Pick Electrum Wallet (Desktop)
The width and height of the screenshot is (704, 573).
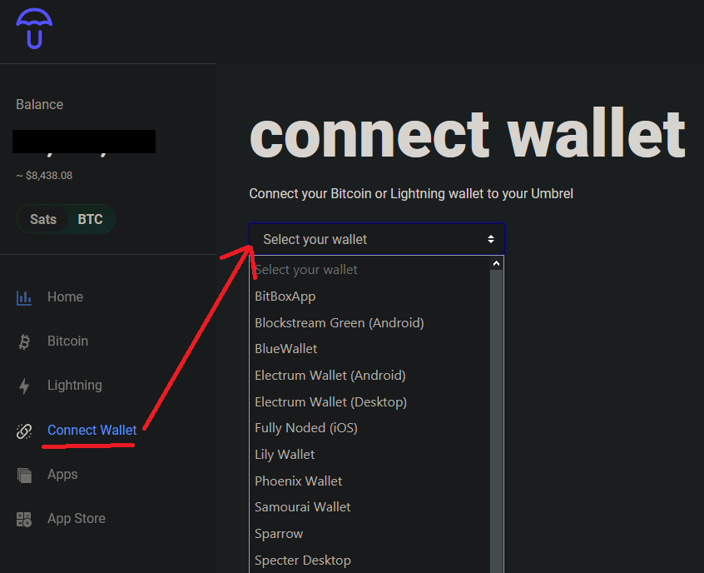369,401
